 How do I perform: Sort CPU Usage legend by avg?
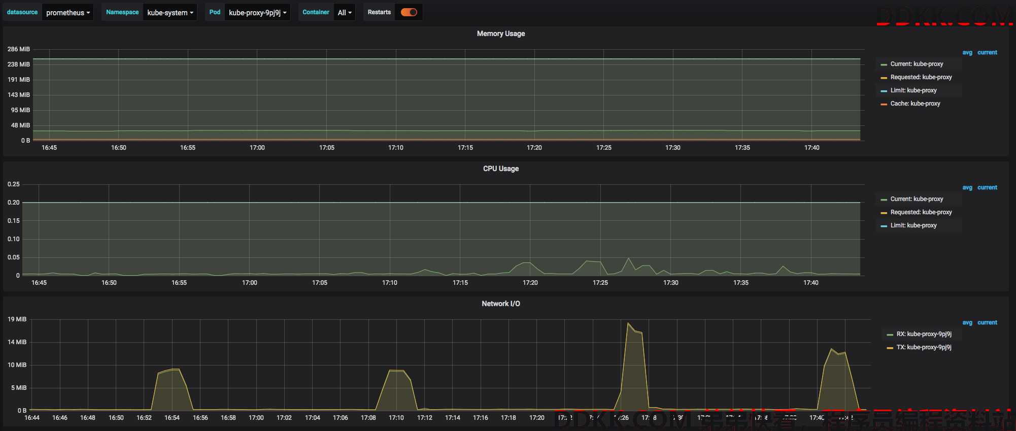pyautogui.click(x=967, y=187)
